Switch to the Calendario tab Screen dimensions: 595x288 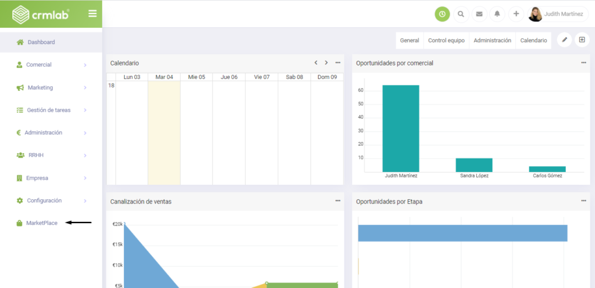tap(533, 41)
